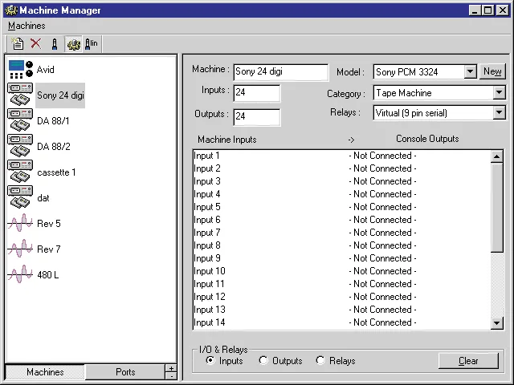The height and width of the screenshot is (385, 514).
Task: Select the Input 6 row
Action: pos(341,220)
